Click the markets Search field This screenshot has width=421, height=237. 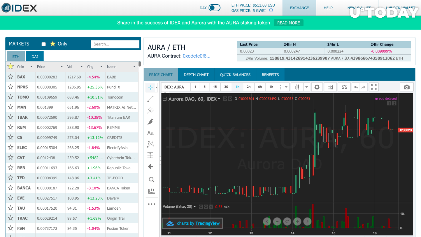[x=115, y=44]
